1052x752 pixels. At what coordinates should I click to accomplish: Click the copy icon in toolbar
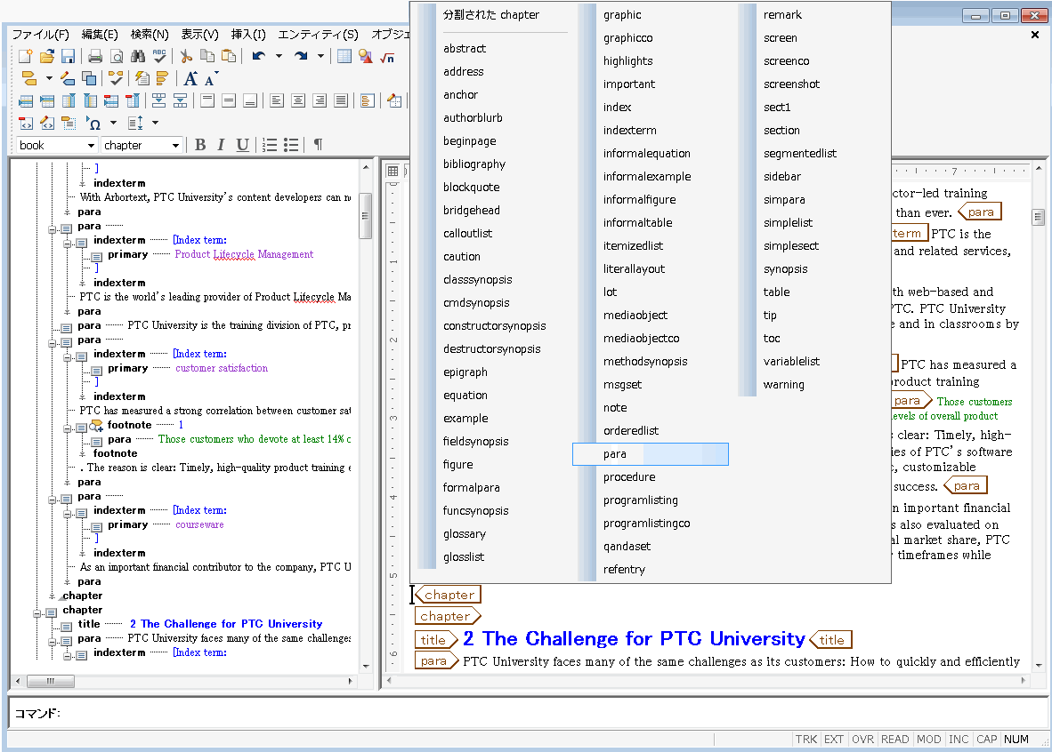pyautogui.click(x=207, y=57)
